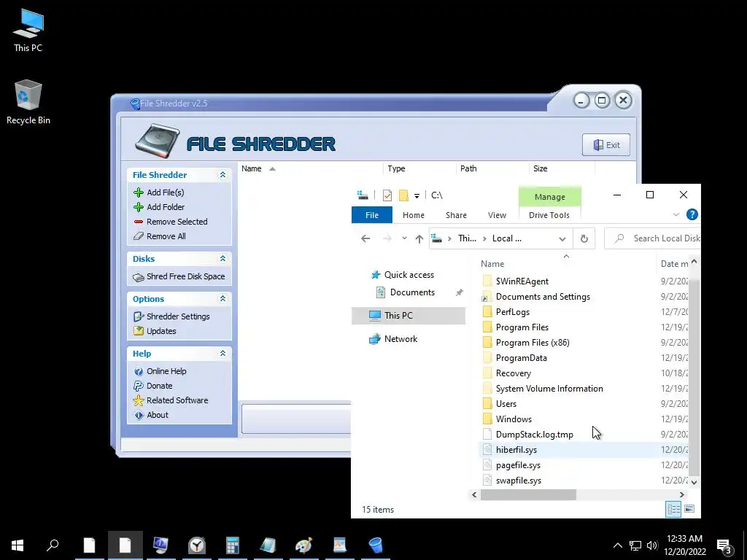Open the View ribbon tab
This screenshot has height=560, width=747.
pyautogui.click(x=497, y=215)
